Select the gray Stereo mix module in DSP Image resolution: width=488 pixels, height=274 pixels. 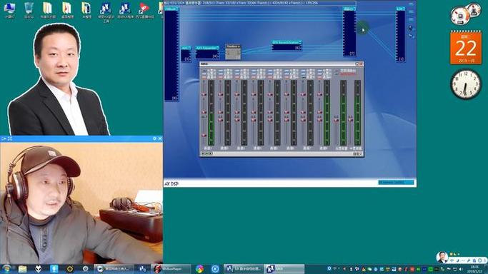tap(233, 52)
